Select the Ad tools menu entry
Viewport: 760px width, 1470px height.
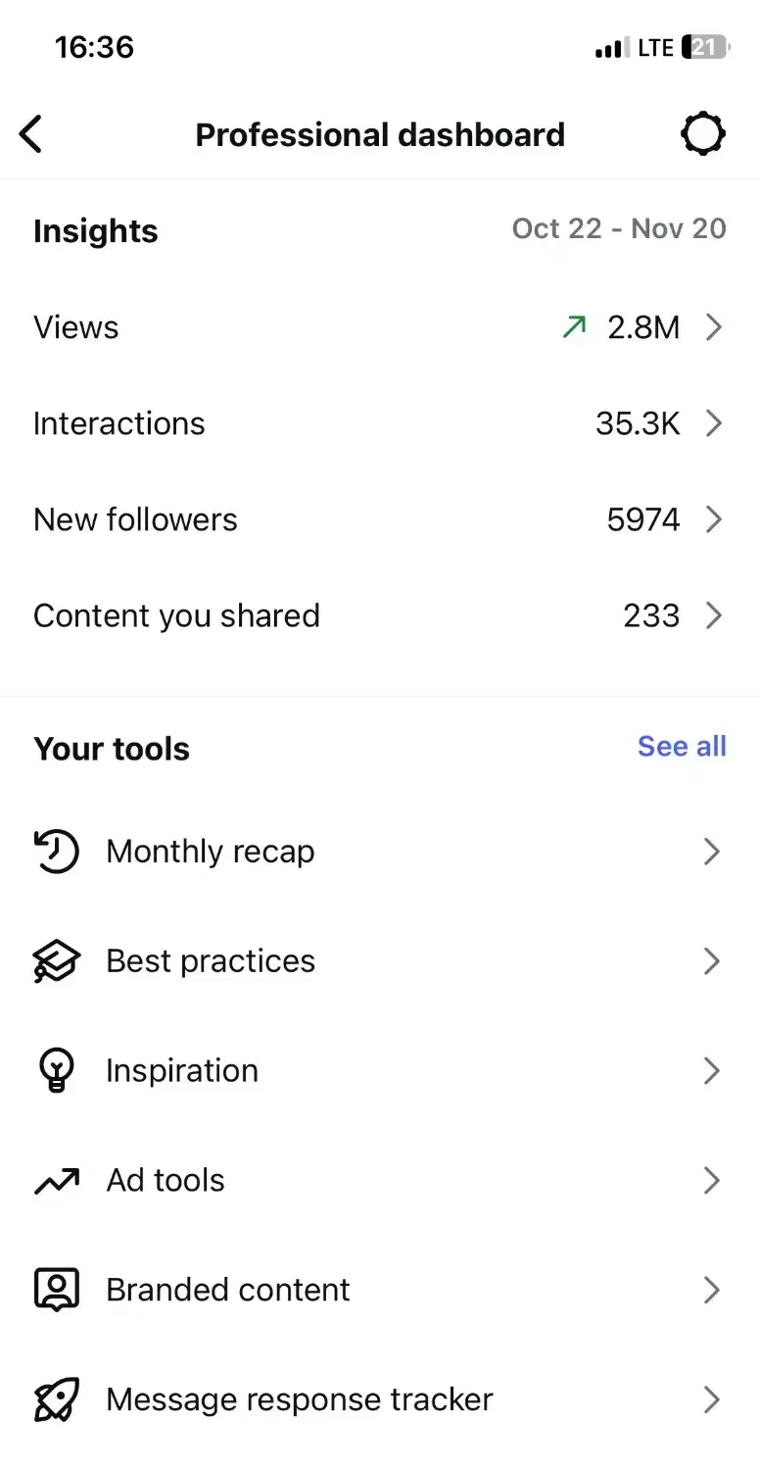(166, 1181)
